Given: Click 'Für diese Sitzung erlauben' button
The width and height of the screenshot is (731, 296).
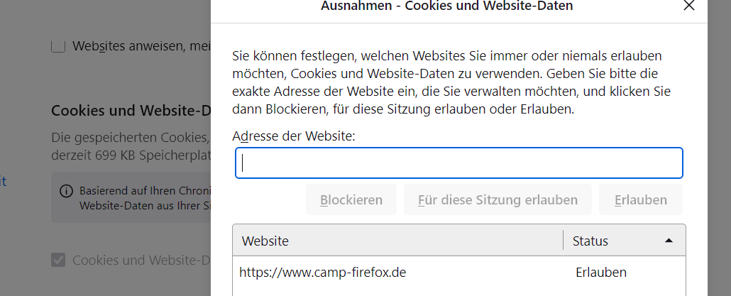Looking at the screenshot, I should [498, 200].
